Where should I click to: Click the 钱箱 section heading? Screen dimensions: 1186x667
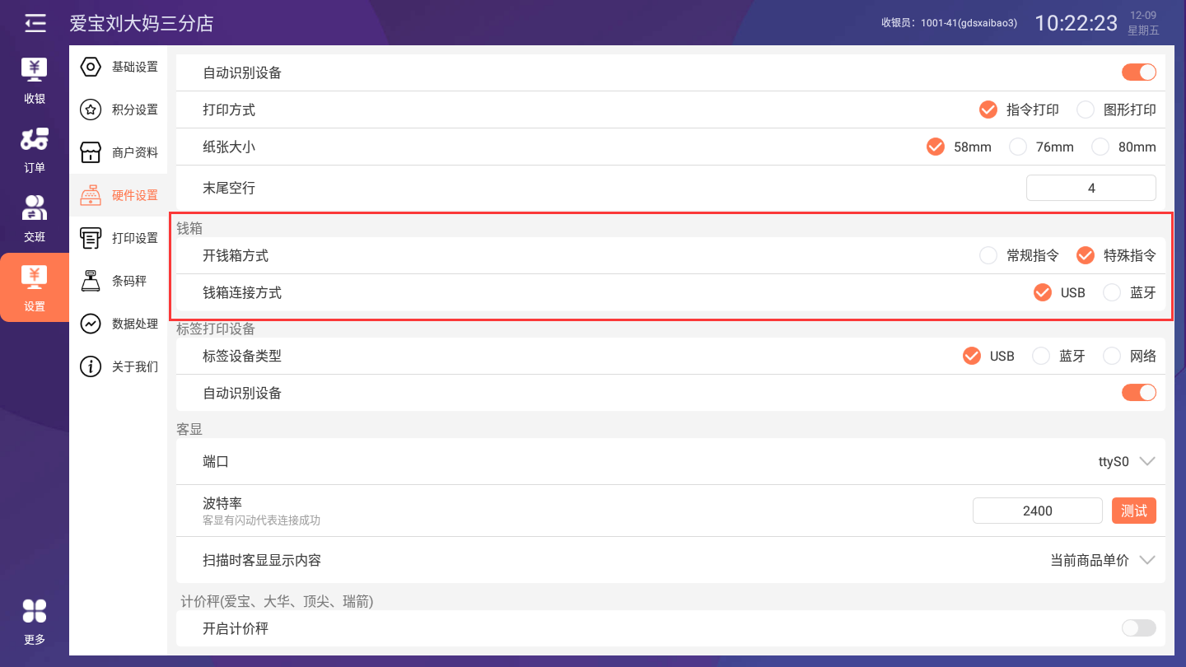(189, 228)
